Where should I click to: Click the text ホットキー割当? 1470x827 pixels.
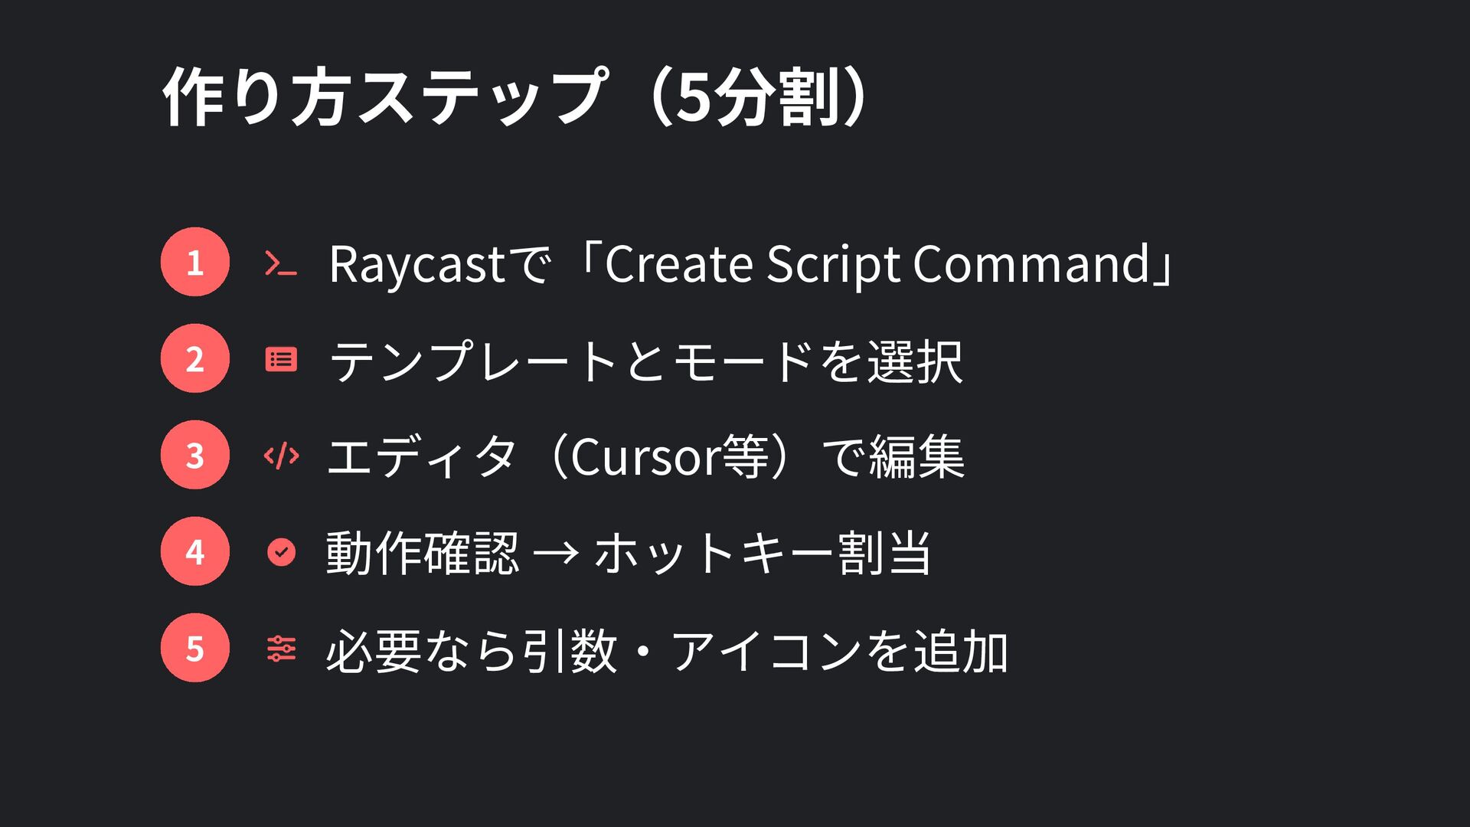763,553
